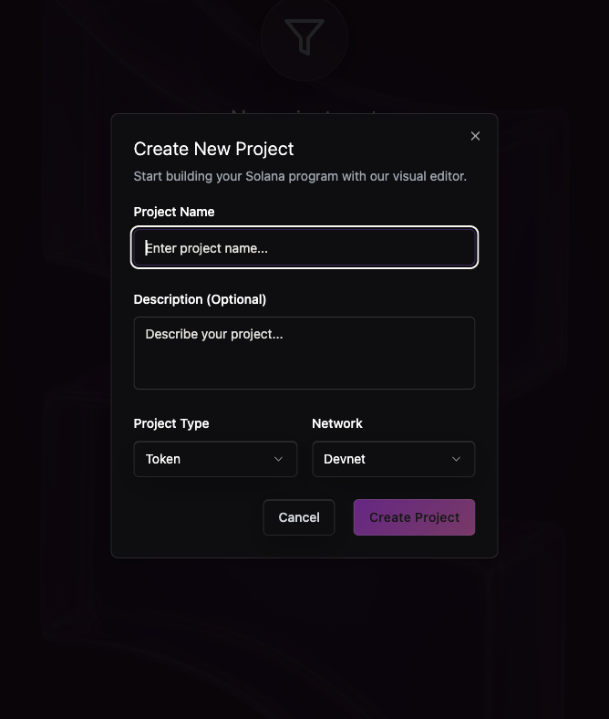Screen dimensions: 609x719
Task: Click the chevron arrow in Network selector
Action: coord(457,459)
